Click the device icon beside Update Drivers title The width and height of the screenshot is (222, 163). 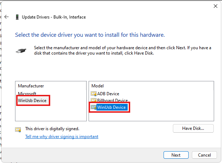click(x=17, y=17)
